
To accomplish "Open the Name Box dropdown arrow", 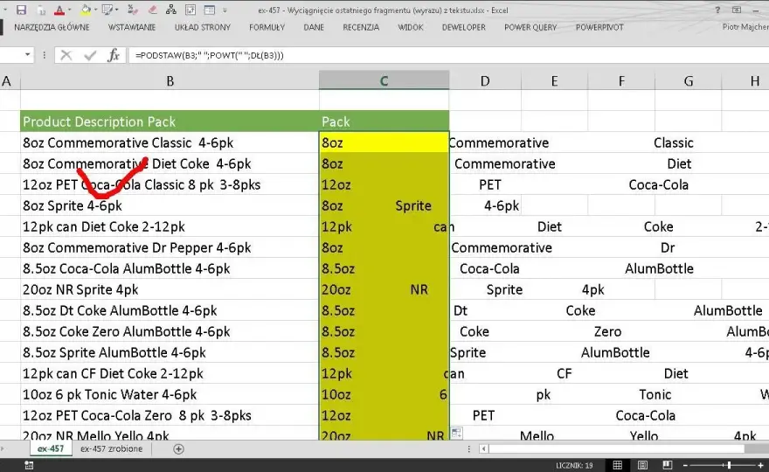I will click(x=27, y=55).
